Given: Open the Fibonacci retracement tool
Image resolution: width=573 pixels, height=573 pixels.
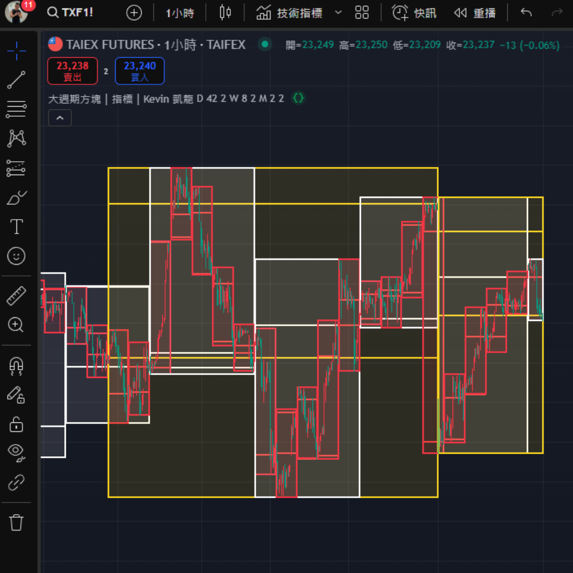Looking at the screenshot, I should (16, 109).
